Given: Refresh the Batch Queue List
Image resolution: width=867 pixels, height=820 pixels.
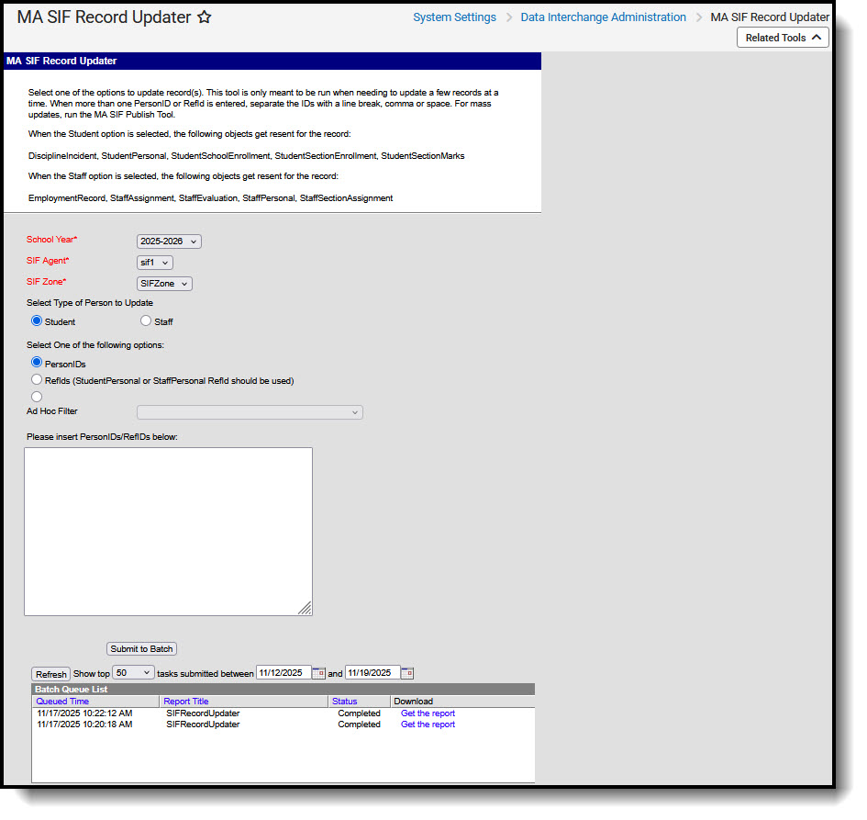Looking at the screenshot, I should tap(50, 673).
